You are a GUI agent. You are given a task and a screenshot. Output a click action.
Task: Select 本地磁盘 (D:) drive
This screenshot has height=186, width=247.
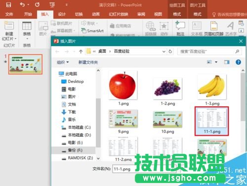[x=76, y=135]
